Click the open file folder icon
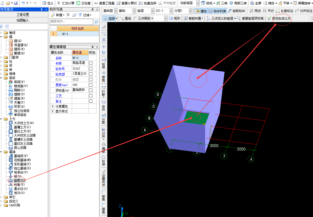Image resolution: width=313 pixels, height=217 pixels. pyautogui.click(x=8, y=3)
